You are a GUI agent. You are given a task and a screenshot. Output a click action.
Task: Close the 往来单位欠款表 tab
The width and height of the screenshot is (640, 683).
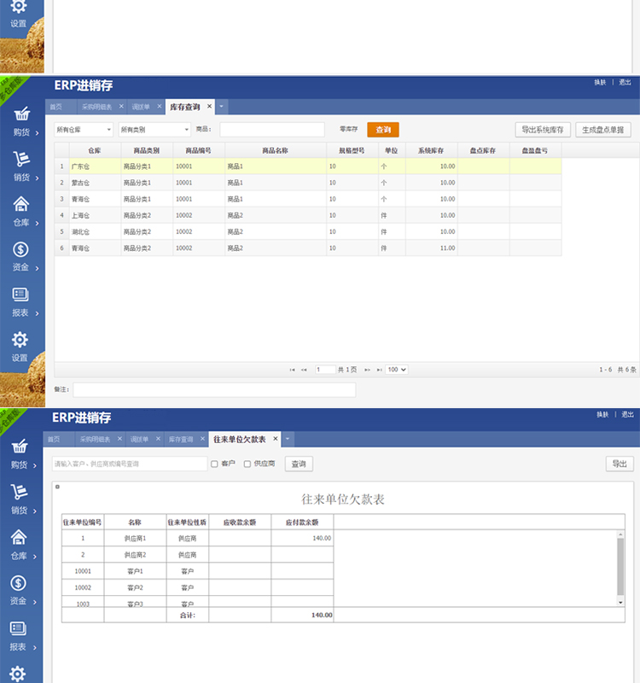(275, 439)
